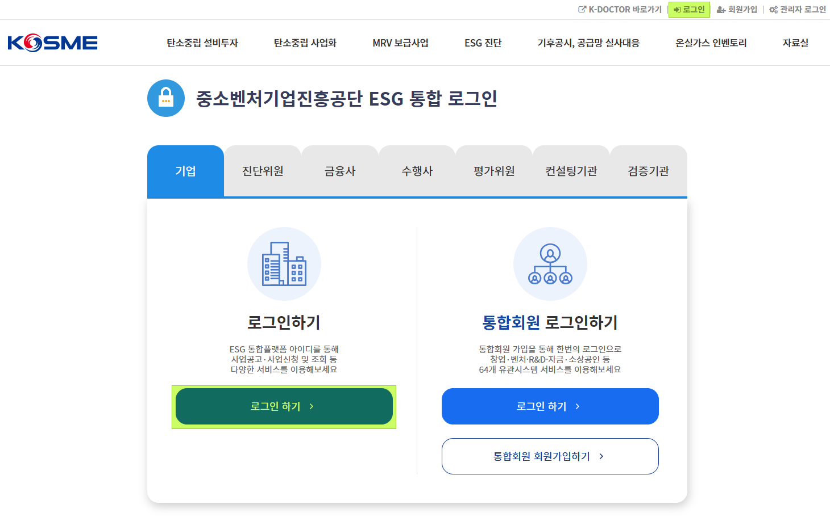Select the 기업 tab
830x517 pixels.
(x=185, y=171)
